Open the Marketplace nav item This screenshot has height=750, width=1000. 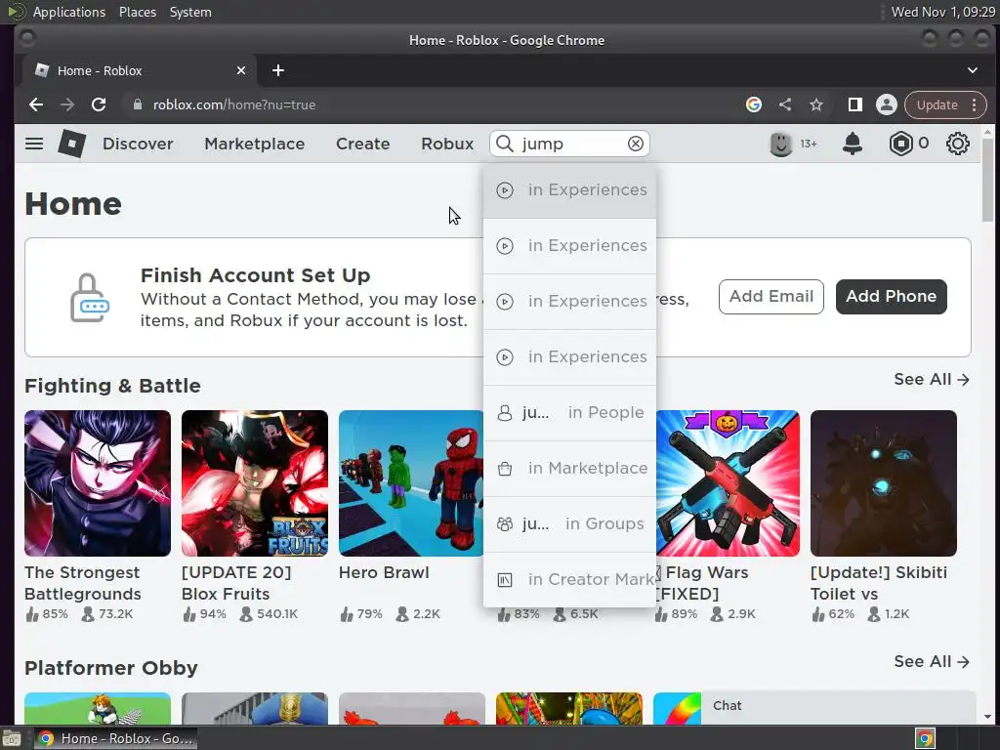click(x=255, y=144)
